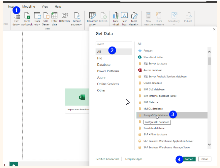Choose SQL Server database connector
The image size is (220, 168).
tap(172, 64)
